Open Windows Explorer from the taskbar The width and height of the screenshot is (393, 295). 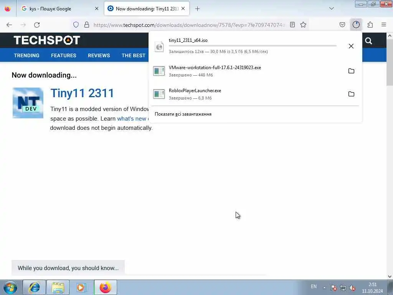tap(58, 287)
